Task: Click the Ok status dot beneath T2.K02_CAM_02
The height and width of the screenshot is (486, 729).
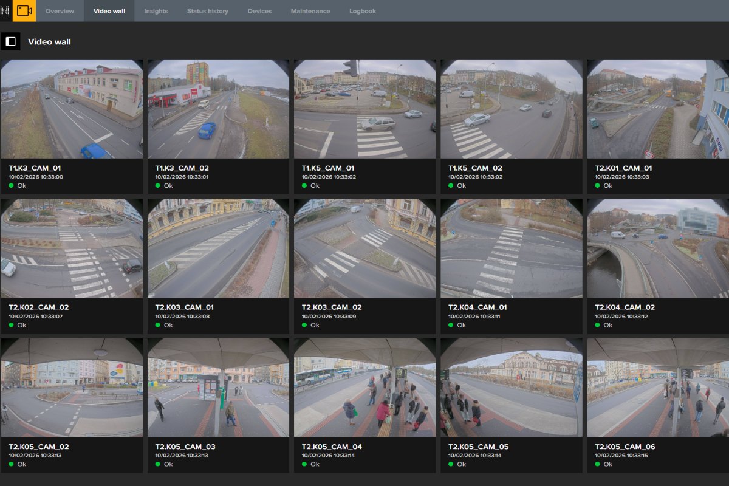Action: pyautogui.click(x=10, y=325)
